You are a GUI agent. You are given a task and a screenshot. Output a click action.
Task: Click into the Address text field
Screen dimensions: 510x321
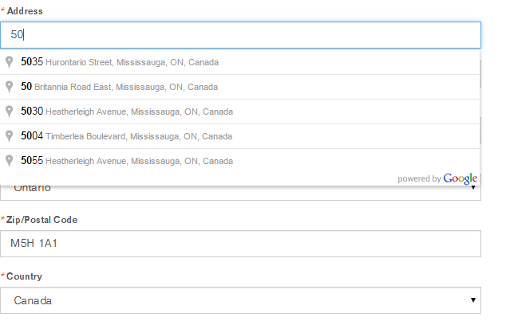(239, 35)
